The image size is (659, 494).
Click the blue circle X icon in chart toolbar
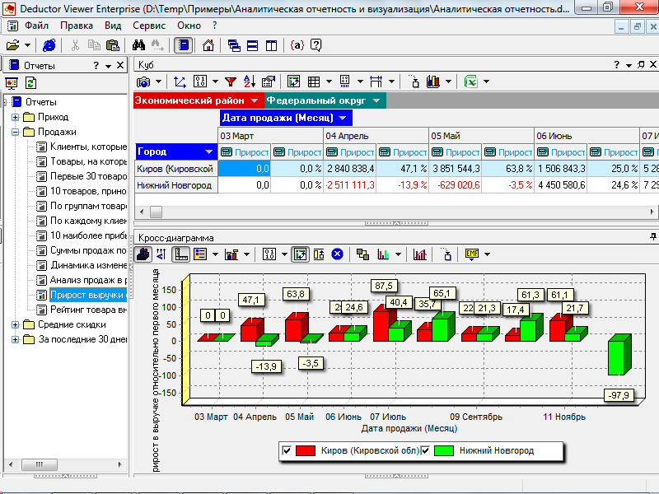[x=337, y=254]
